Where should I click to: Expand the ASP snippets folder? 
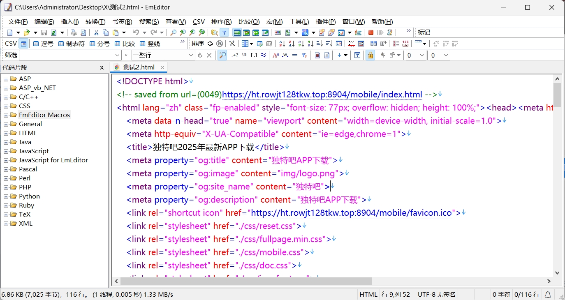coord(6,79)
